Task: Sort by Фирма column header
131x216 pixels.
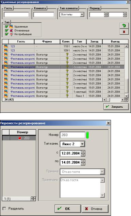Action: click(47, 41)
